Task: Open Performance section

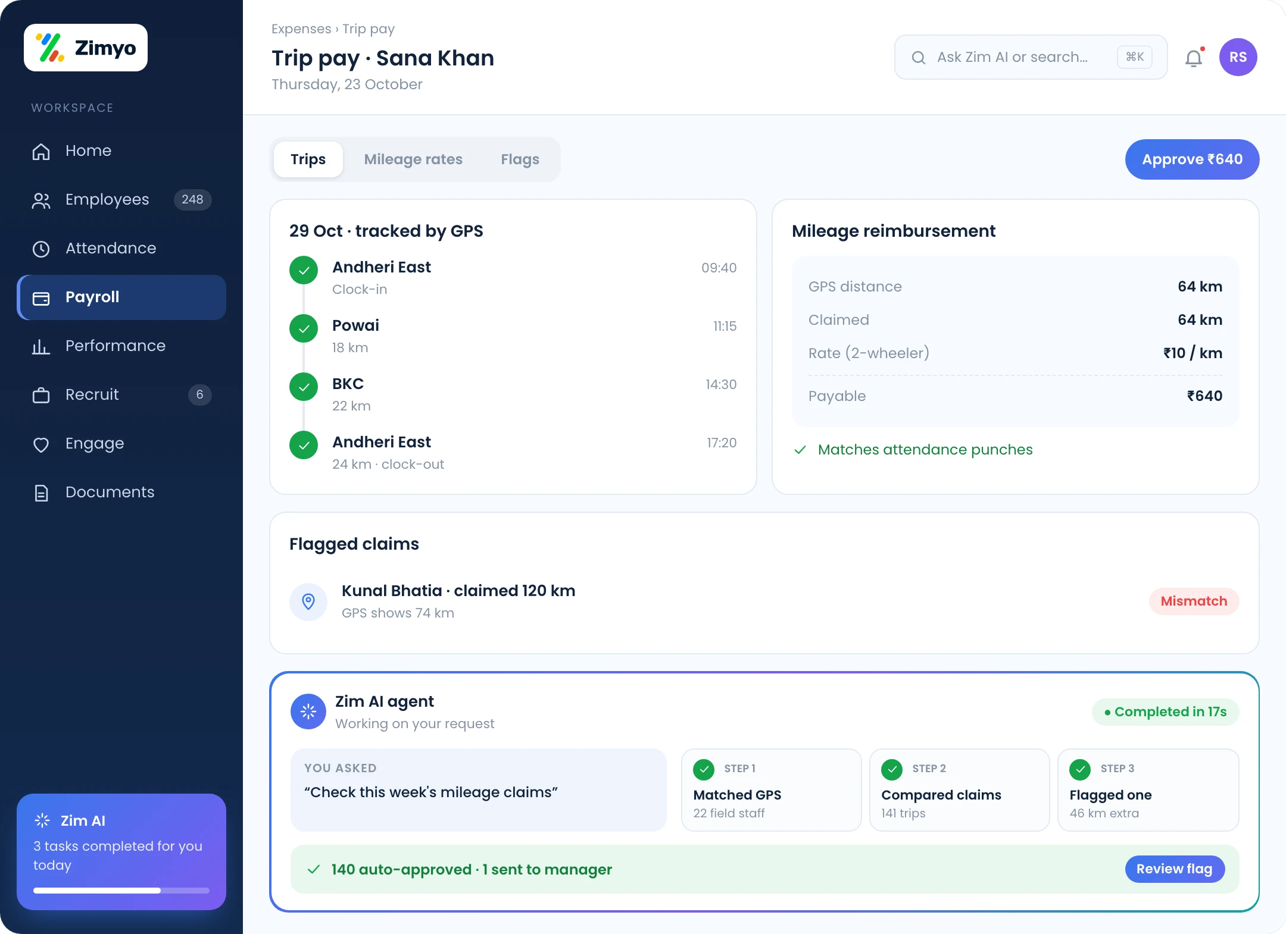Action: [121, 346]
